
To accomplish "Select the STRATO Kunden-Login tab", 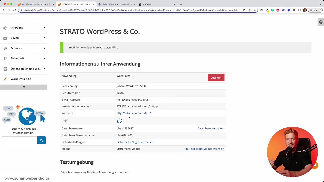I will (x=76, y=4).
